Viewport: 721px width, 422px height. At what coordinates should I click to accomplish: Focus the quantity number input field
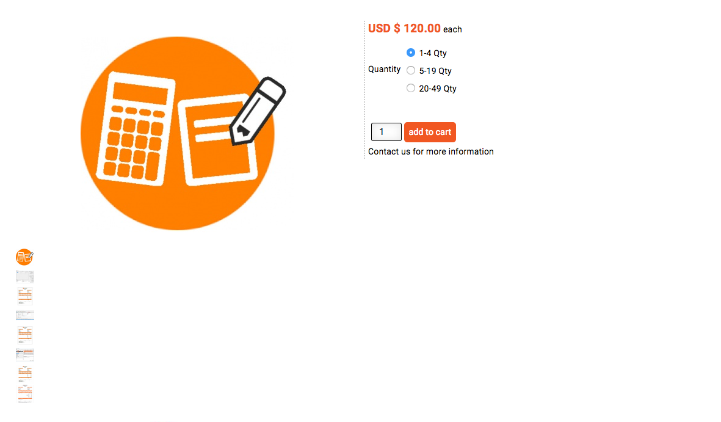coord(386,132)
